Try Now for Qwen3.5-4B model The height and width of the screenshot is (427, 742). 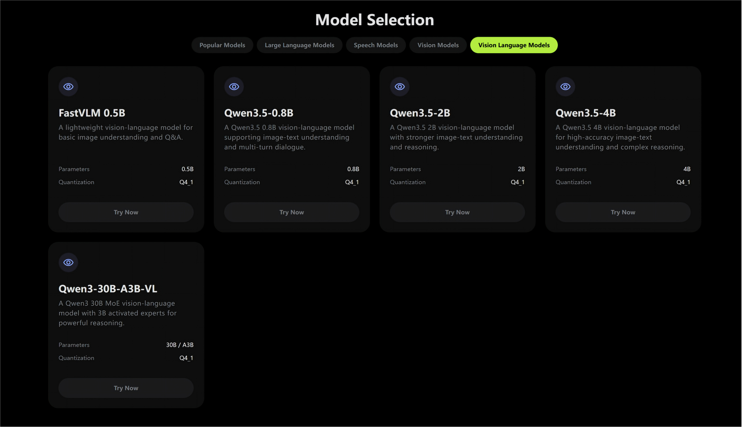pos(623,212)
